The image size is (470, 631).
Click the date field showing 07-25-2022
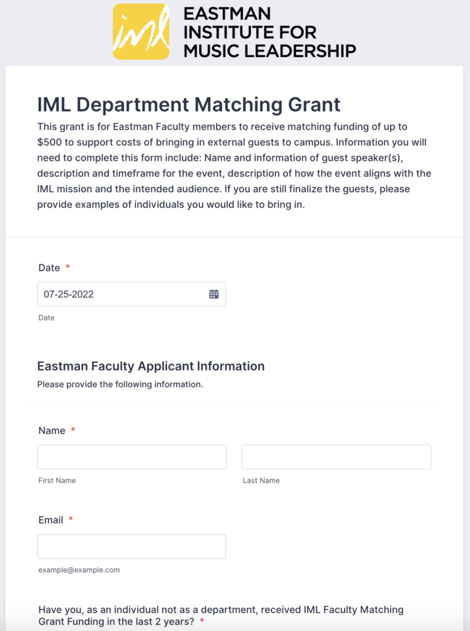(x=123, y=294)
